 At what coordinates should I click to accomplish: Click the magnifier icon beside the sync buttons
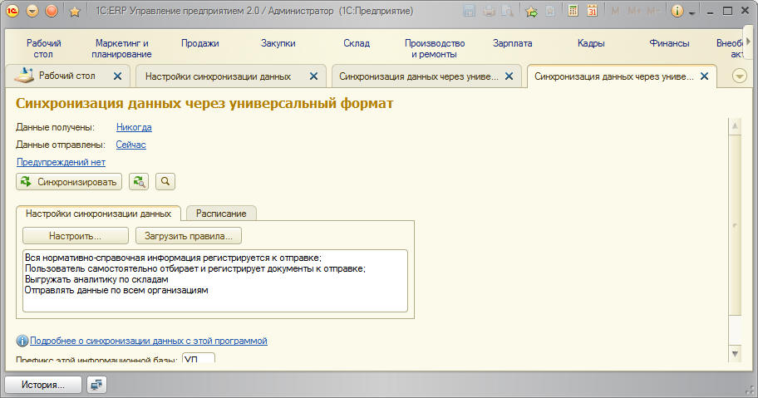pos(165,181)
